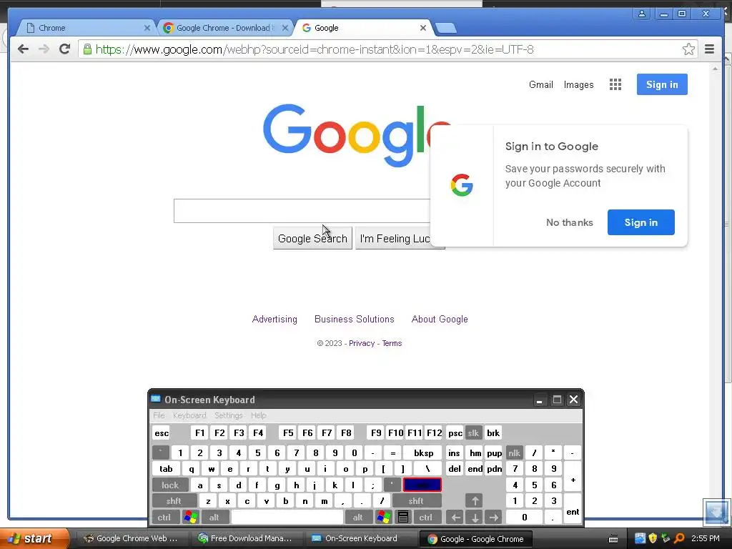Click the Google Search button
The height and width of the screenshot is (549, 732).
click(312, 239)
